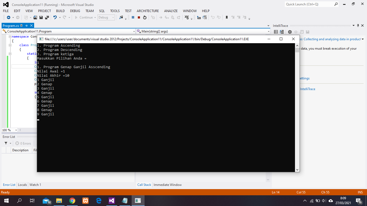Click the Continue debugging button
Viewport: 367px width, 206px height.
point(84,17)
